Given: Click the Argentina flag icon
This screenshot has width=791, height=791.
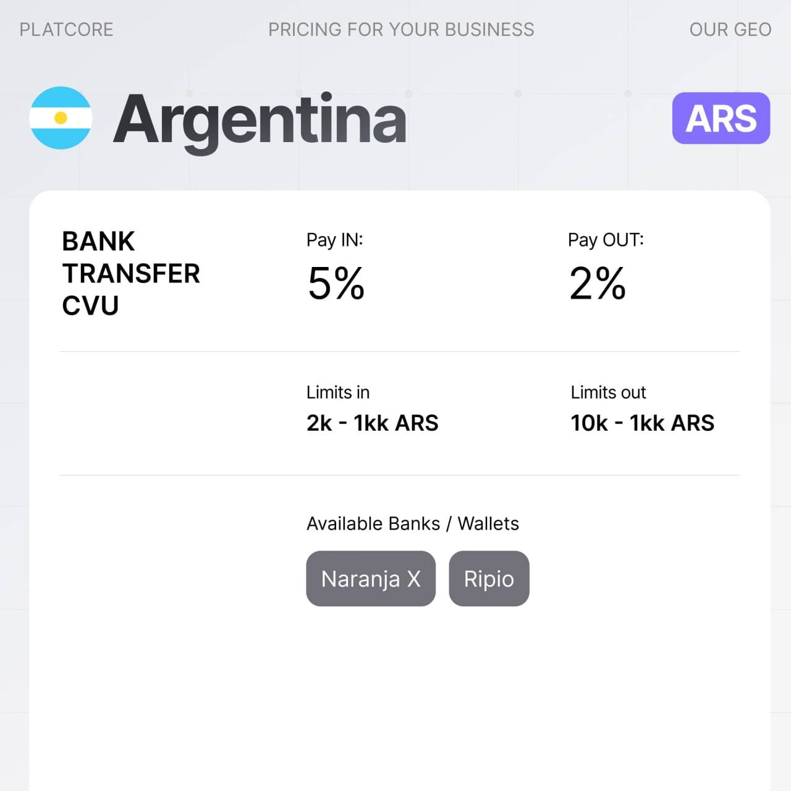Looking at the screenshot, I should tap(61, 118).
